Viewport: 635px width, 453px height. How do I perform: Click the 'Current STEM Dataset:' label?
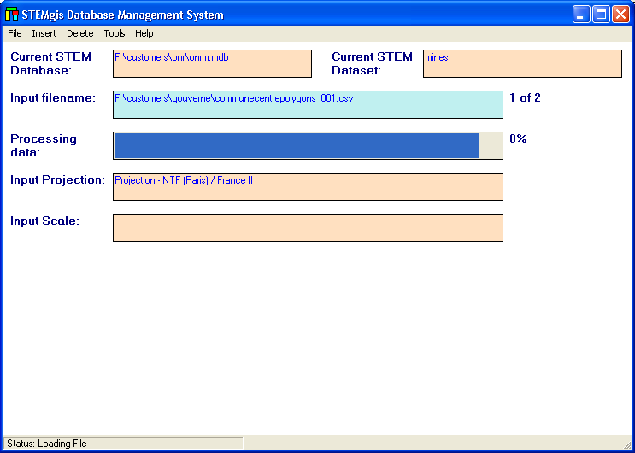coord(372,63)
